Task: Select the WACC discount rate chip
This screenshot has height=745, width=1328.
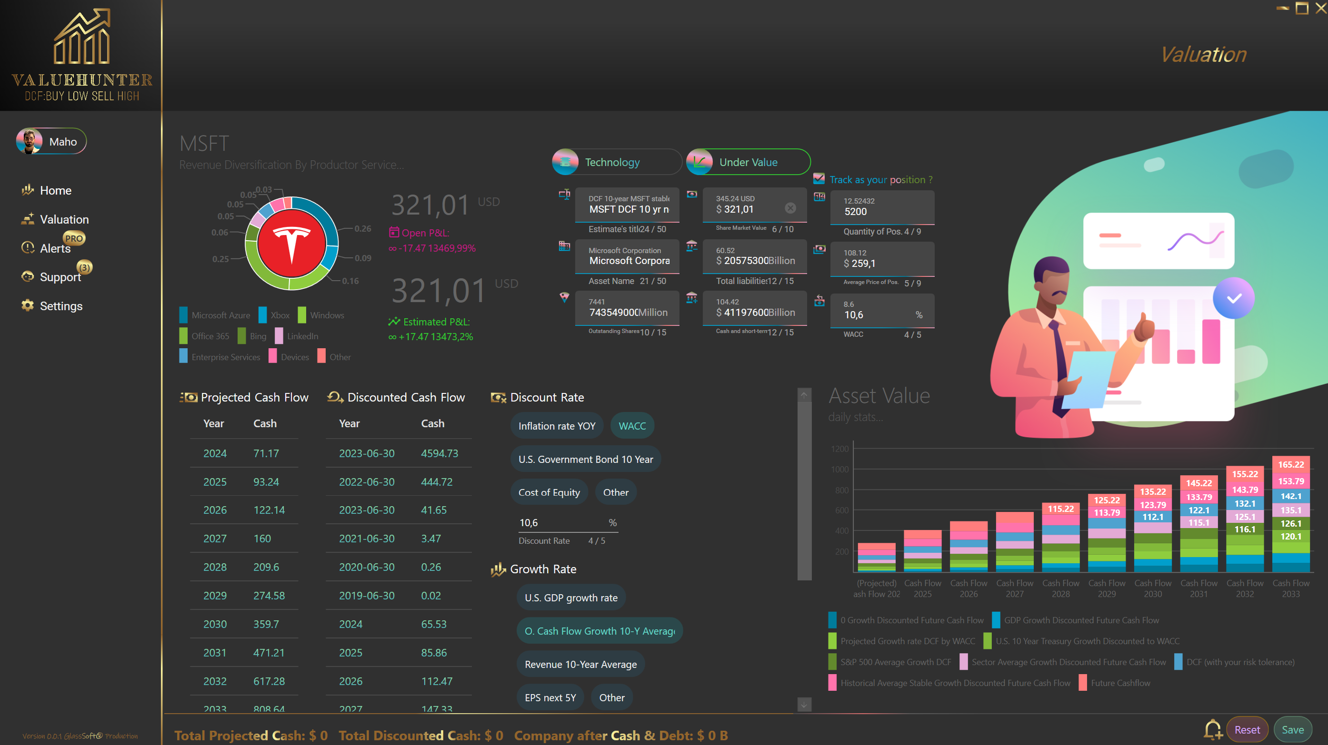Action: (x=632, y=426)
